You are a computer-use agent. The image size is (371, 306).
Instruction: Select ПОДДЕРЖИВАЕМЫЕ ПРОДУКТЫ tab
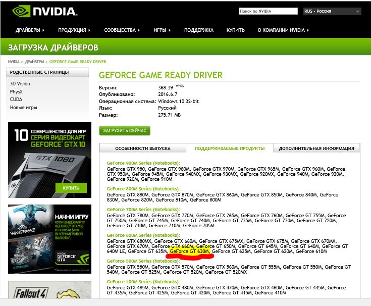pyautogui.click(x=230, y=148)
